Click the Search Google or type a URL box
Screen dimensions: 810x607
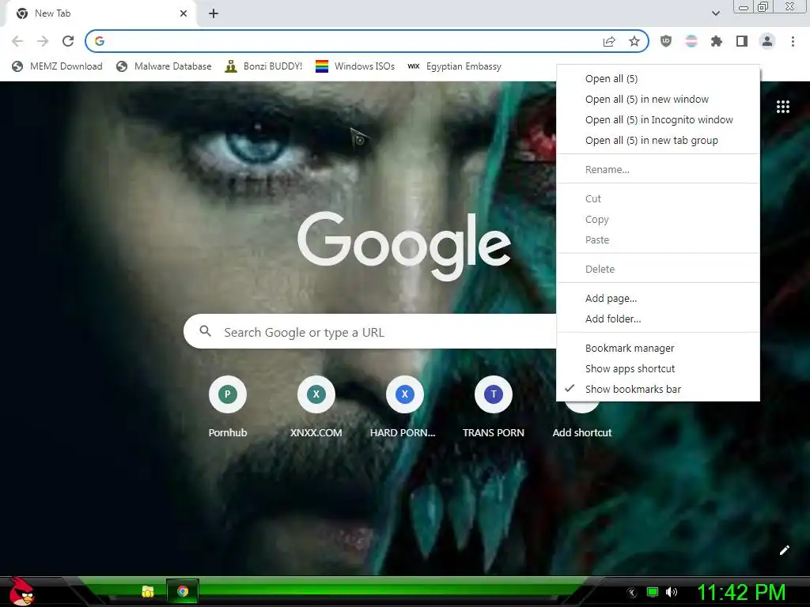[x=370, y=331]
